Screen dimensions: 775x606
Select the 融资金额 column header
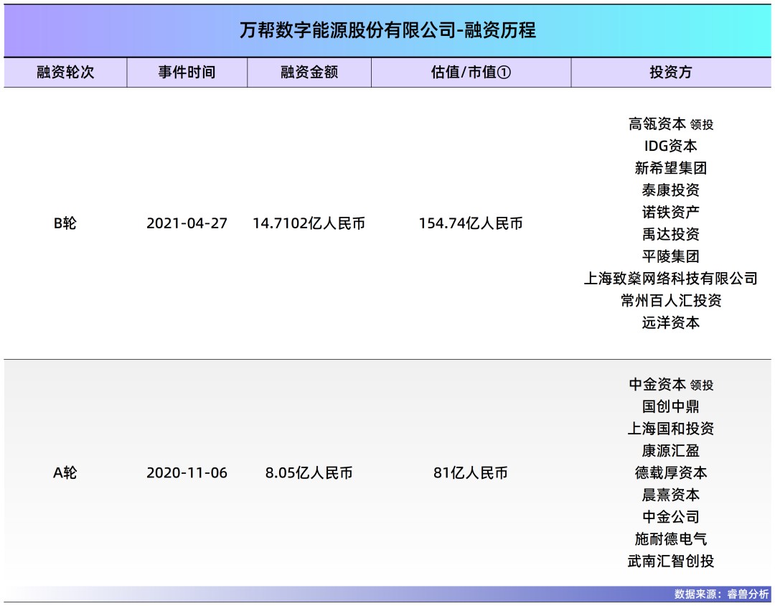[309, 73]
